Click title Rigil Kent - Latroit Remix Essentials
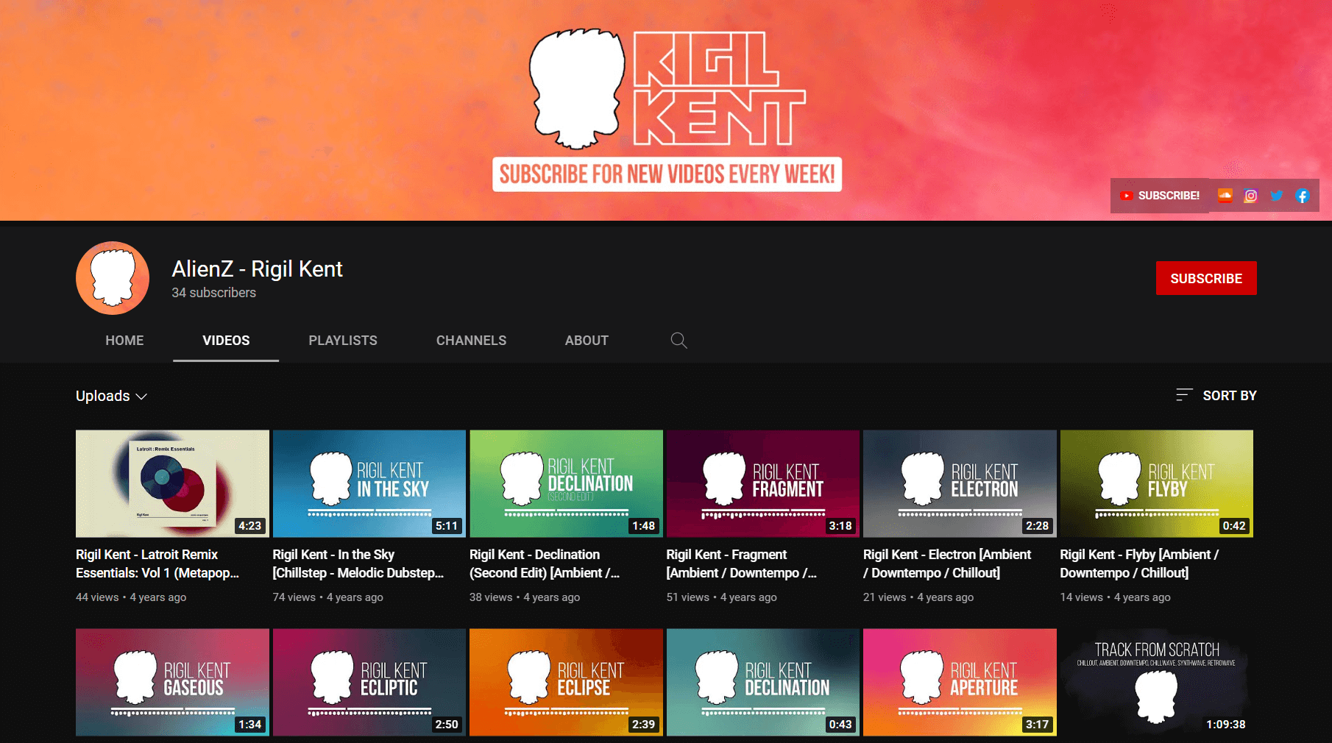 [157, 564]
